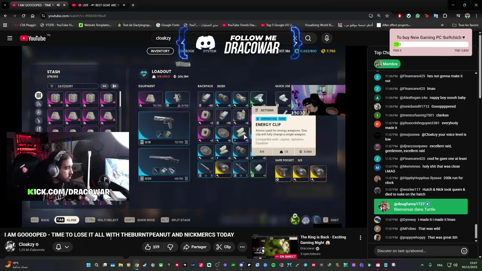Open the browser home page
Screen dimensions: 482x271
pyautogui.click(x=33, y=16)
